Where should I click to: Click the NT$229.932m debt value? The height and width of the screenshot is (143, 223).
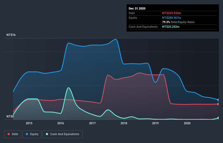(171, 13)
